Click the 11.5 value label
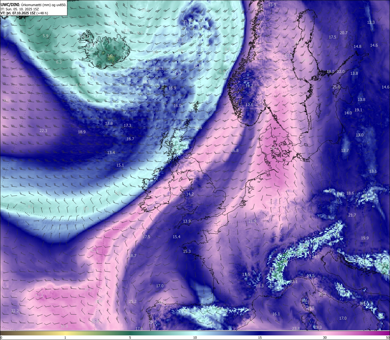 coord(310,276)
